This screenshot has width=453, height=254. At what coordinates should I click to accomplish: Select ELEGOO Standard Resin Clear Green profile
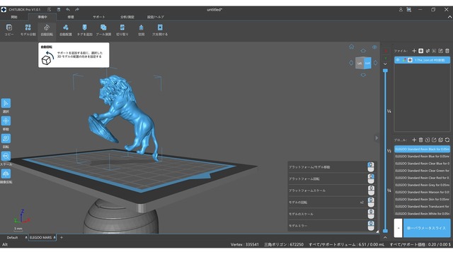422,171
